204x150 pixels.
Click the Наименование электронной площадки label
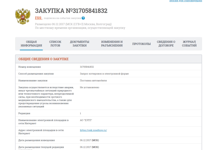tap(43, 122)
